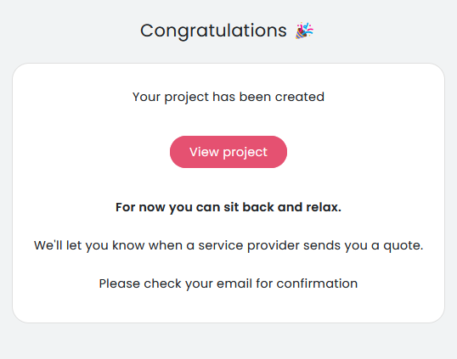Click 'Please check your email for confirmation' text
This screenshot has height=359, width=457.
[x=228, y=283]
